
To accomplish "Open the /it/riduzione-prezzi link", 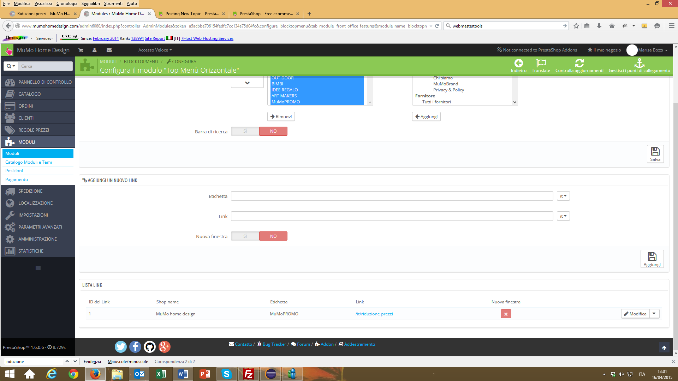I will pos(374,314).
